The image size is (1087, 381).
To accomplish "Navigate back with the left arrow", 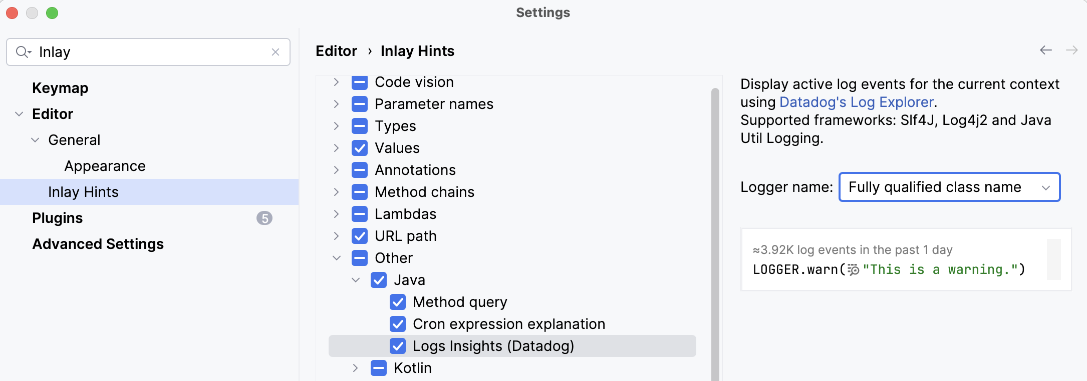I will [1046, 50].
